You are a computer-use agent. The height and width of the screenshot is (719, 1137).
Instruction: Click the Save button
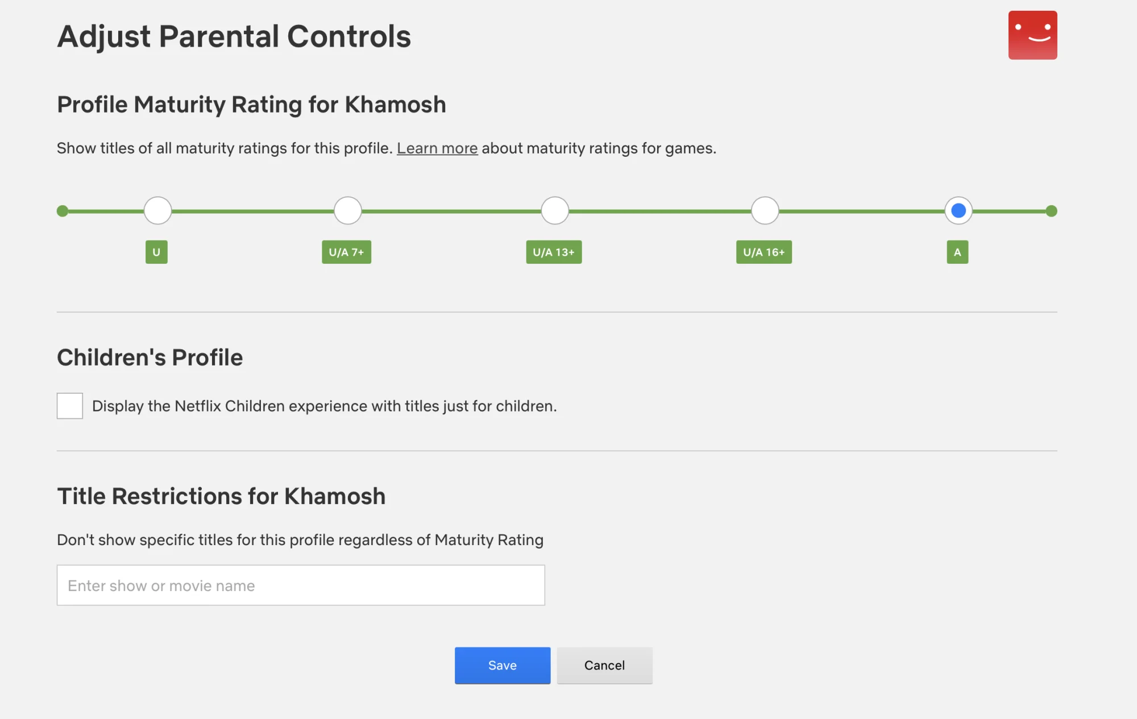[502, 665]
